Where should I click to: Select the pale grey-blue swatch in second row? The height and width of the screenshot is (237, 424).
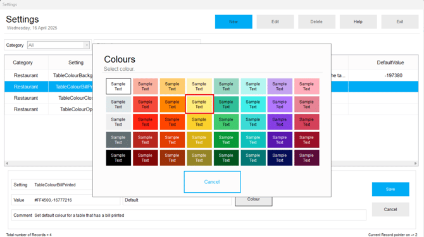[x=118, y=104]
